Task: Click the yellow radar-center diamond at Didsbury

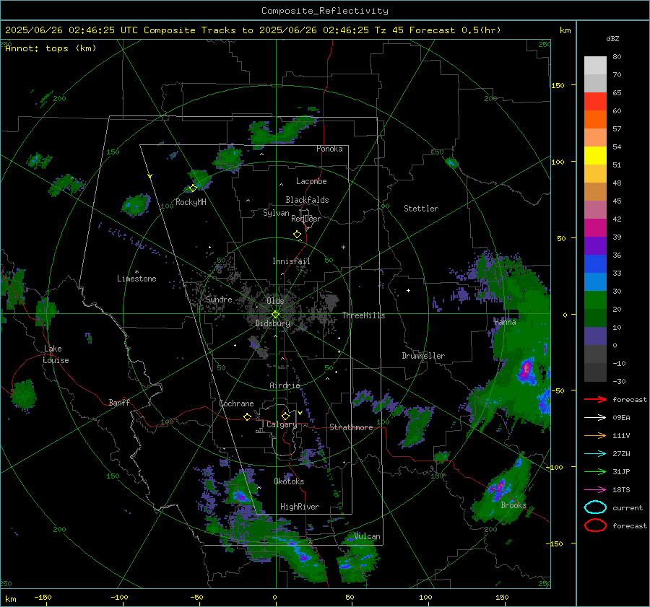Action: tap(275, 315)
